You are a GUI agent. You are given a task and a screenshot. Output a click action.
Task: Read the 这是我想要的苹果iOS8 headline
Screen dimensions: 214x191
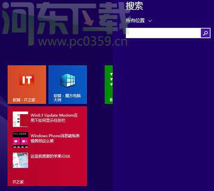click(50, 156)
